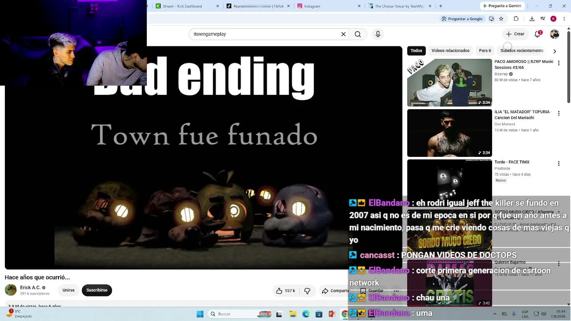Close the Instagram tab

(x=359, y=6)
